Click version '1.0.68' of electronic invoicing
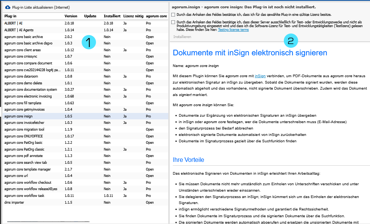The height and width of the screenshot is (224, 370). coord(69,96)
